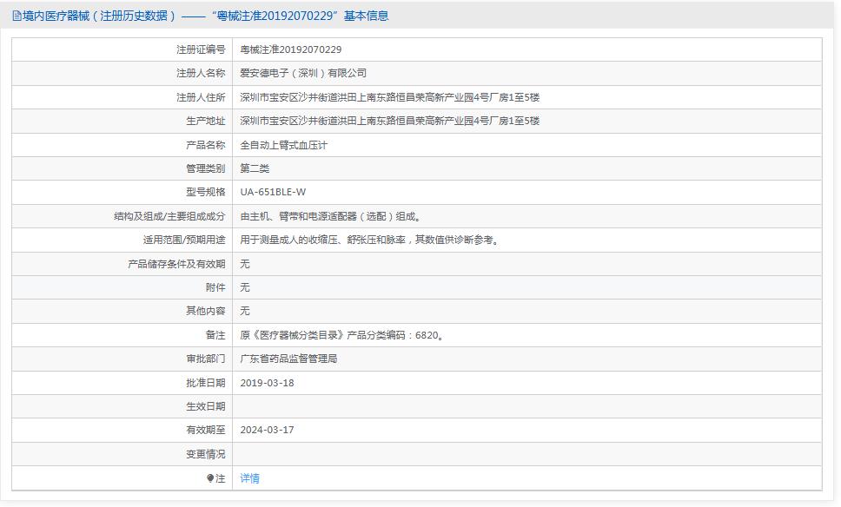The height and width of the screenshot is (507, 841).
Task: Open the 详情 link
Action: (250, 478)
